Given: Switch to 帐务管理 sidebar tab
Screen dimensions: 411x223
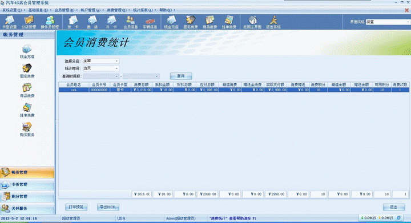Looking at the screenshot, I should pyautogui.click(x=27, y=172).
